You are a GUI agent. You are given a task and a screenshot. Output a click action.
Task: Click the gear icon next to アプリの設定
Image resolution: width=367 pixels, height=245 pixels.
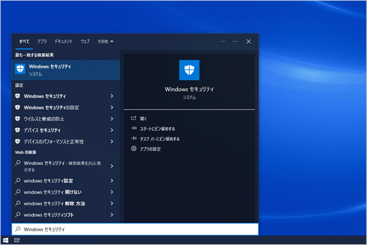coord(134,148)
